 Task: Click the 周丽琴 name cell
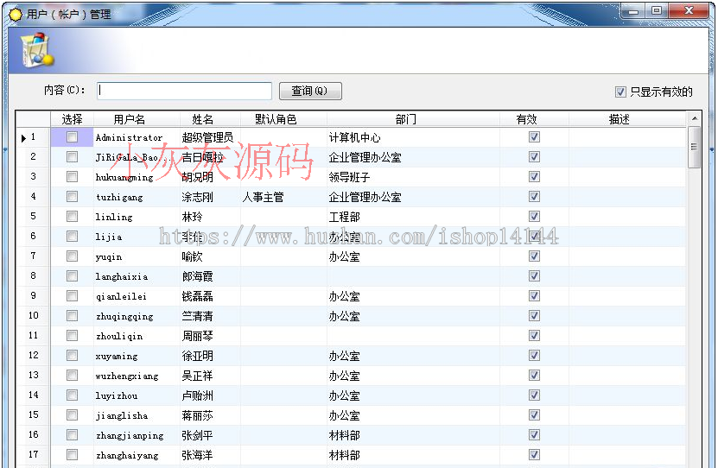point(210,336)
